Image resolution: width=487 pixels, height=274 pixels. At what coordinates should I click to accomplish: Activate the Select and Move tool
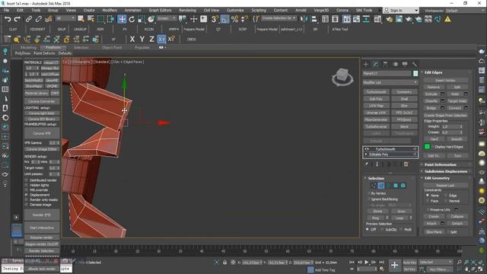coord(122,19)
